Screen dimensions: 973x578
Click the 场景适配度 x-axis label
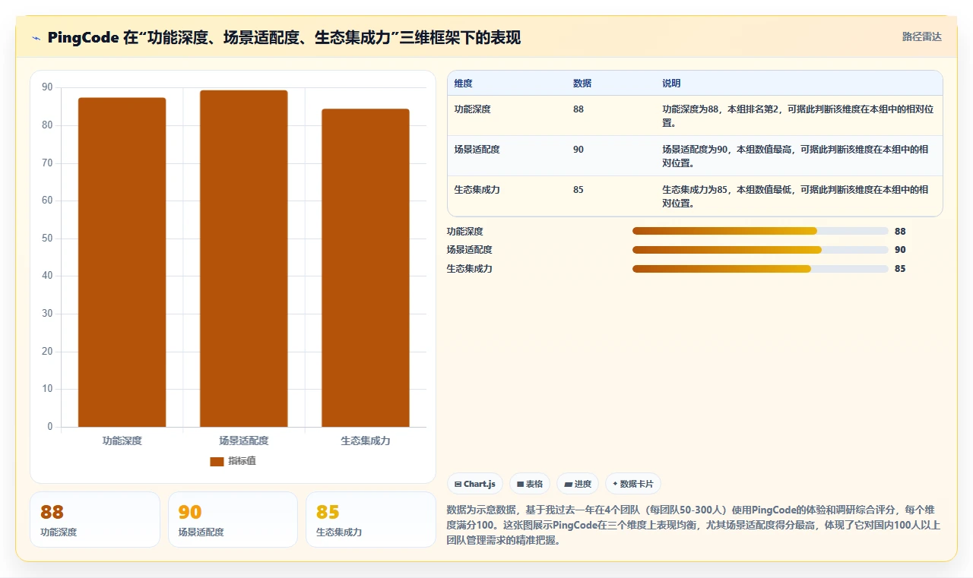(x=243, y=441)
